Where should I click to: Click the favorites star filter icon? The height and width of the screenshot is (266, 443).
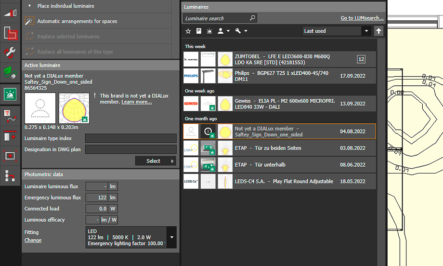point(188,31)
